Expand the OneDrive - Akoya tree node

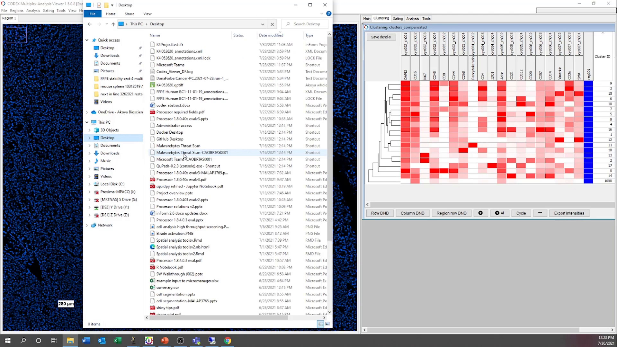87,112
